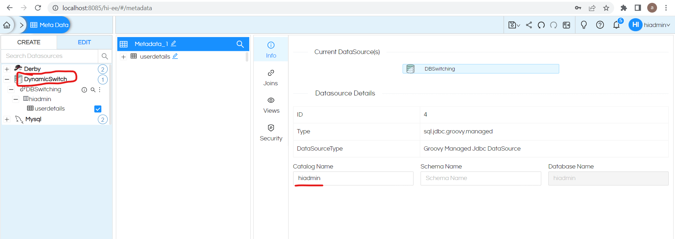675x239 pixels.
Task: Click the datasource search magnifier icon
Action: tap(105, 56)
